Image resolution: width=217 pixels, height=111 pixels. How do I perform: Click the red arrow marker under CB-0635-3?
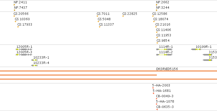pos(157,109)
